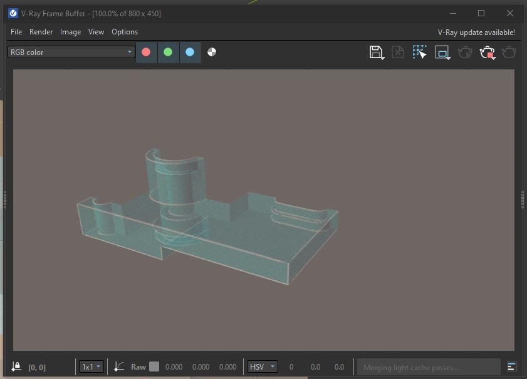Click the pixel coordinates lock icon
The height and width of the screenshot is (379, 527).
16,367
